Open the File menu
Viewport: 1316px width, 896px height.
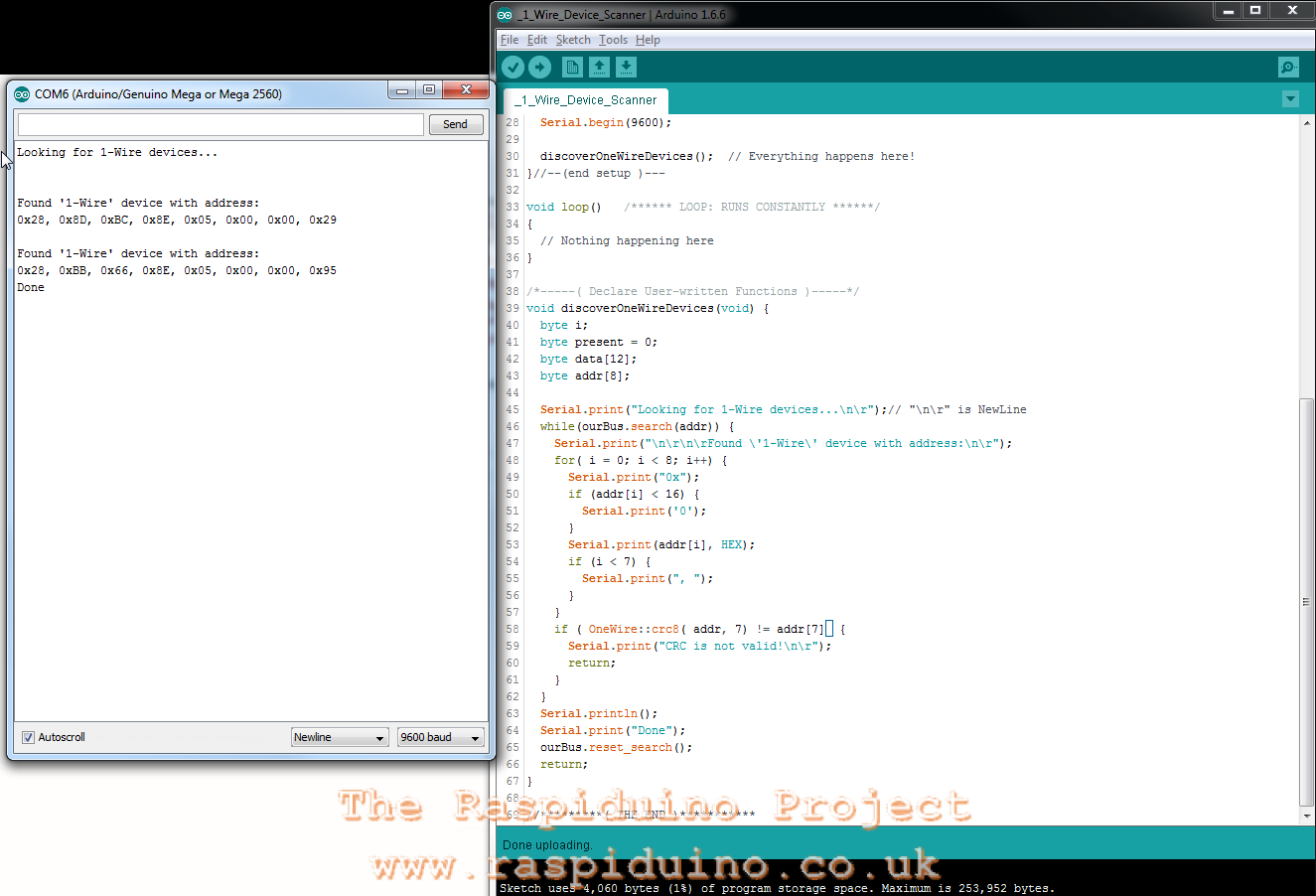[510, 40]
